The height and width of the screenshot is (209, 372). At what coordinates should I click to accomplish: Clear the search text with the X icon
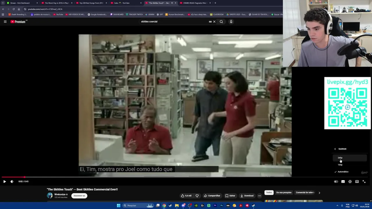[x=214, y=21]
